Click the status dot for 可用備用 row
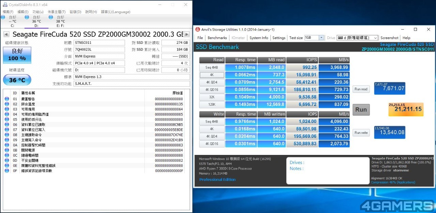436x213 pixels. pos(7,109)
